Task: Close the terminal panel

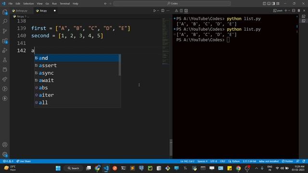Action: (304, 11)
